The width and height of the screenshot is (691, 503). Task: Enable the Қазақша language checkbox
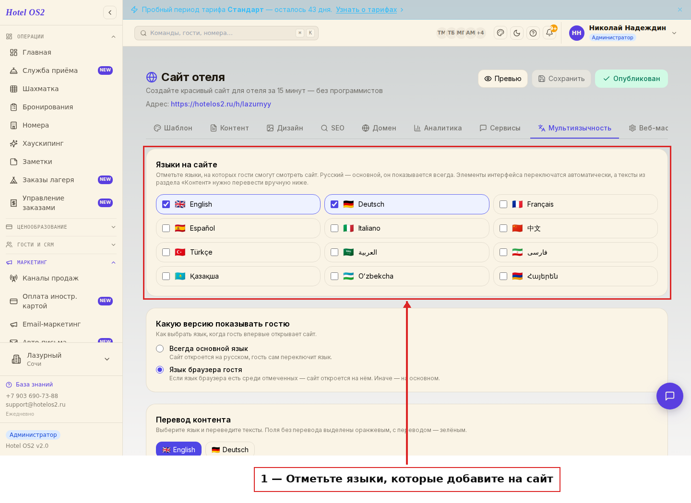click(x=166, y=276)
